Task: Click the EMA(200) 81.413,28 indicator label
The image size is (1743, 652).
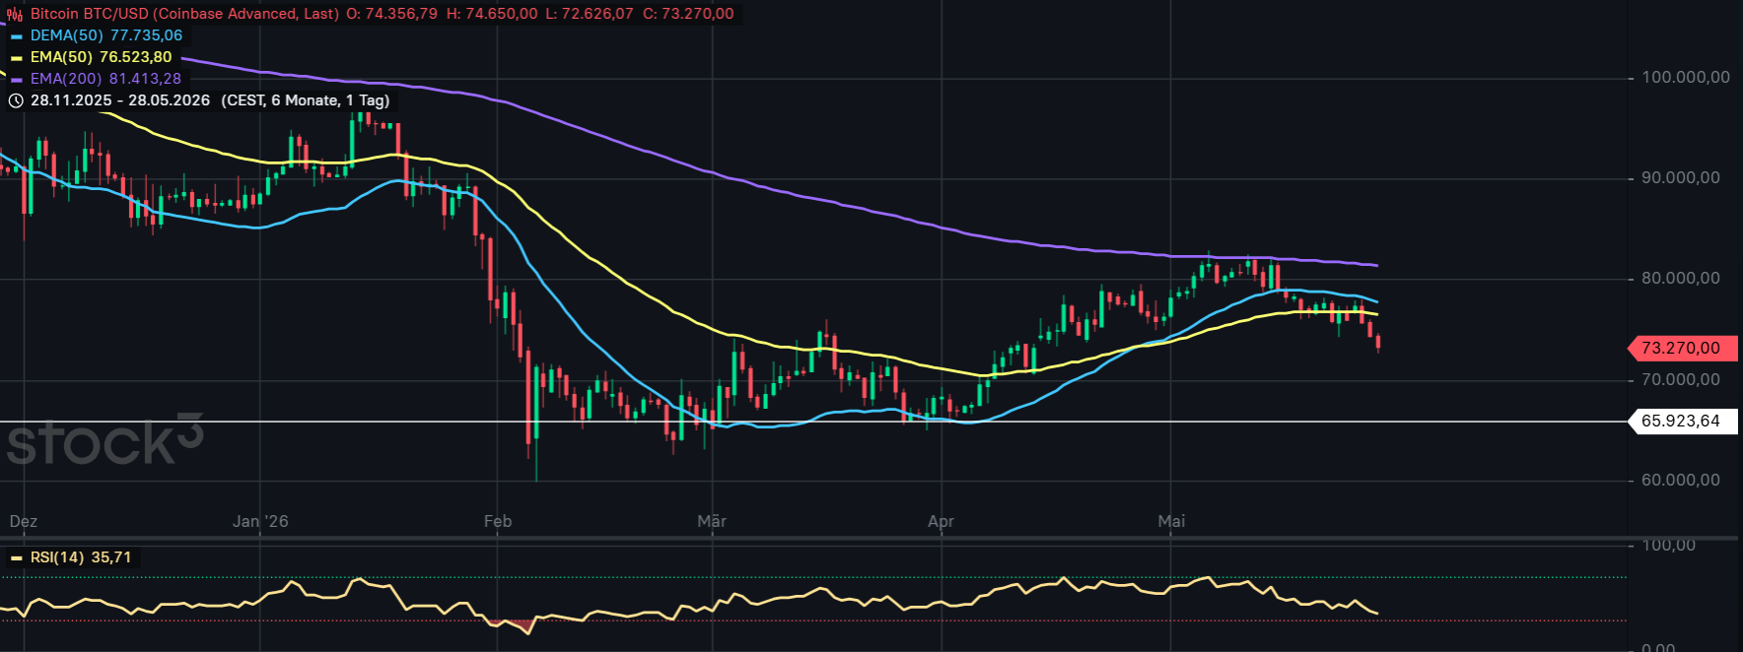Action: pos(105,79)
